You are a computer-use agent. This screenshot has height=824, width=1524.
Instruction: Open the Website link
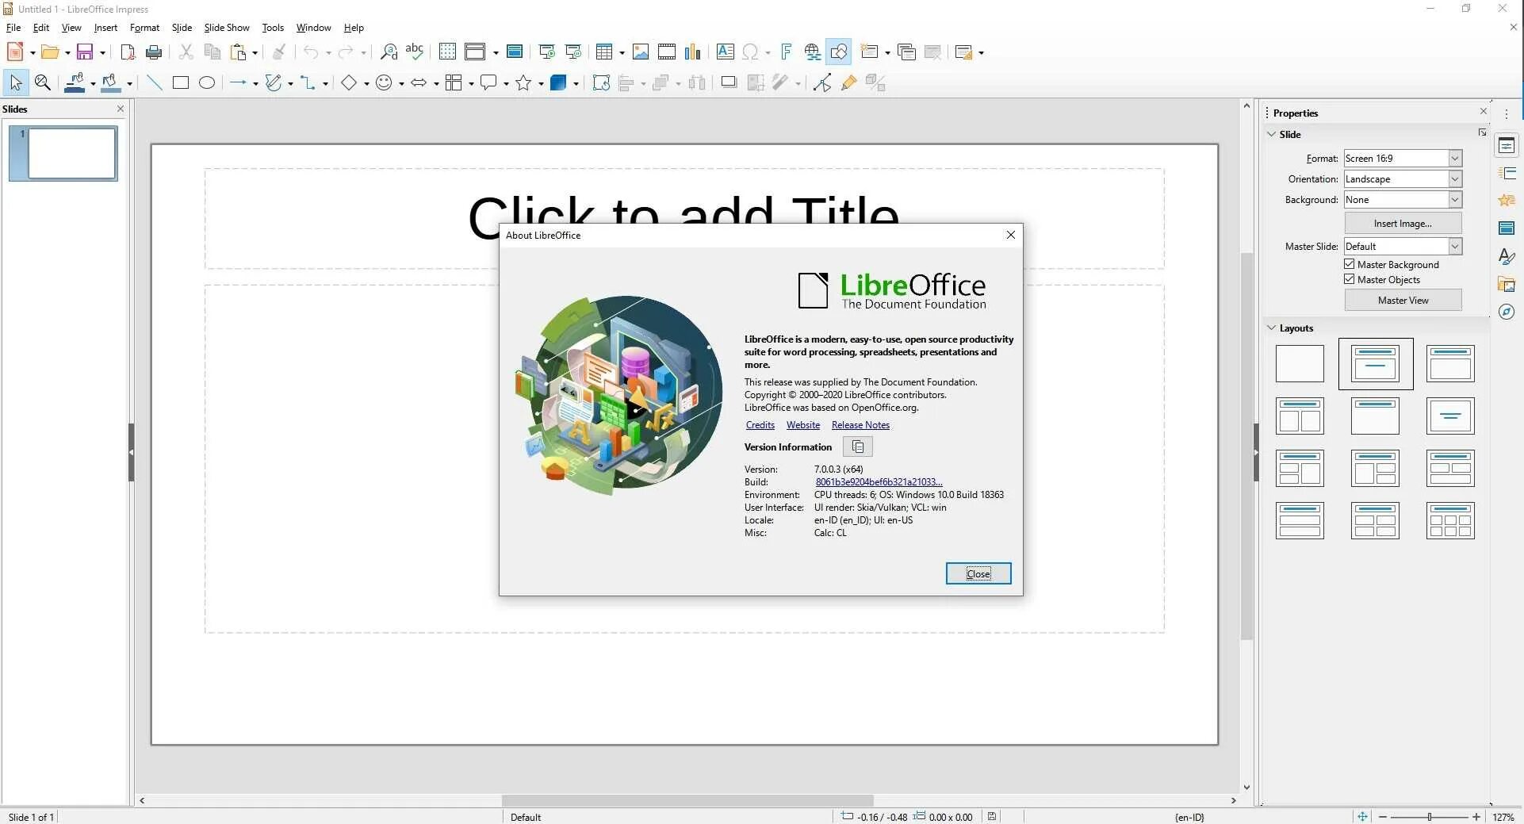(802, 425)
